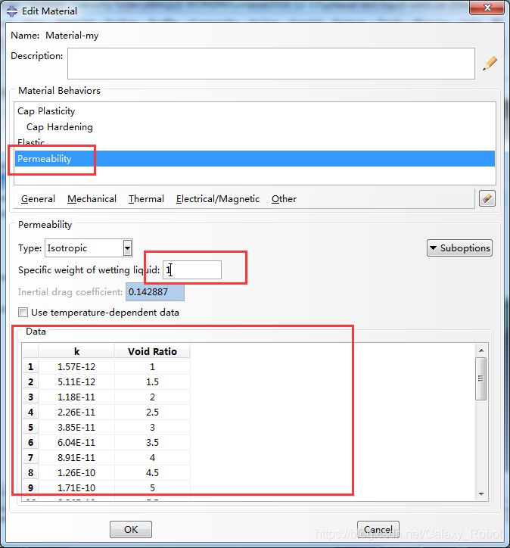Viewport: 510px width, 548px height.
Task: Click cell 1.71E-10 in k column
Action: tap(76, 487)
